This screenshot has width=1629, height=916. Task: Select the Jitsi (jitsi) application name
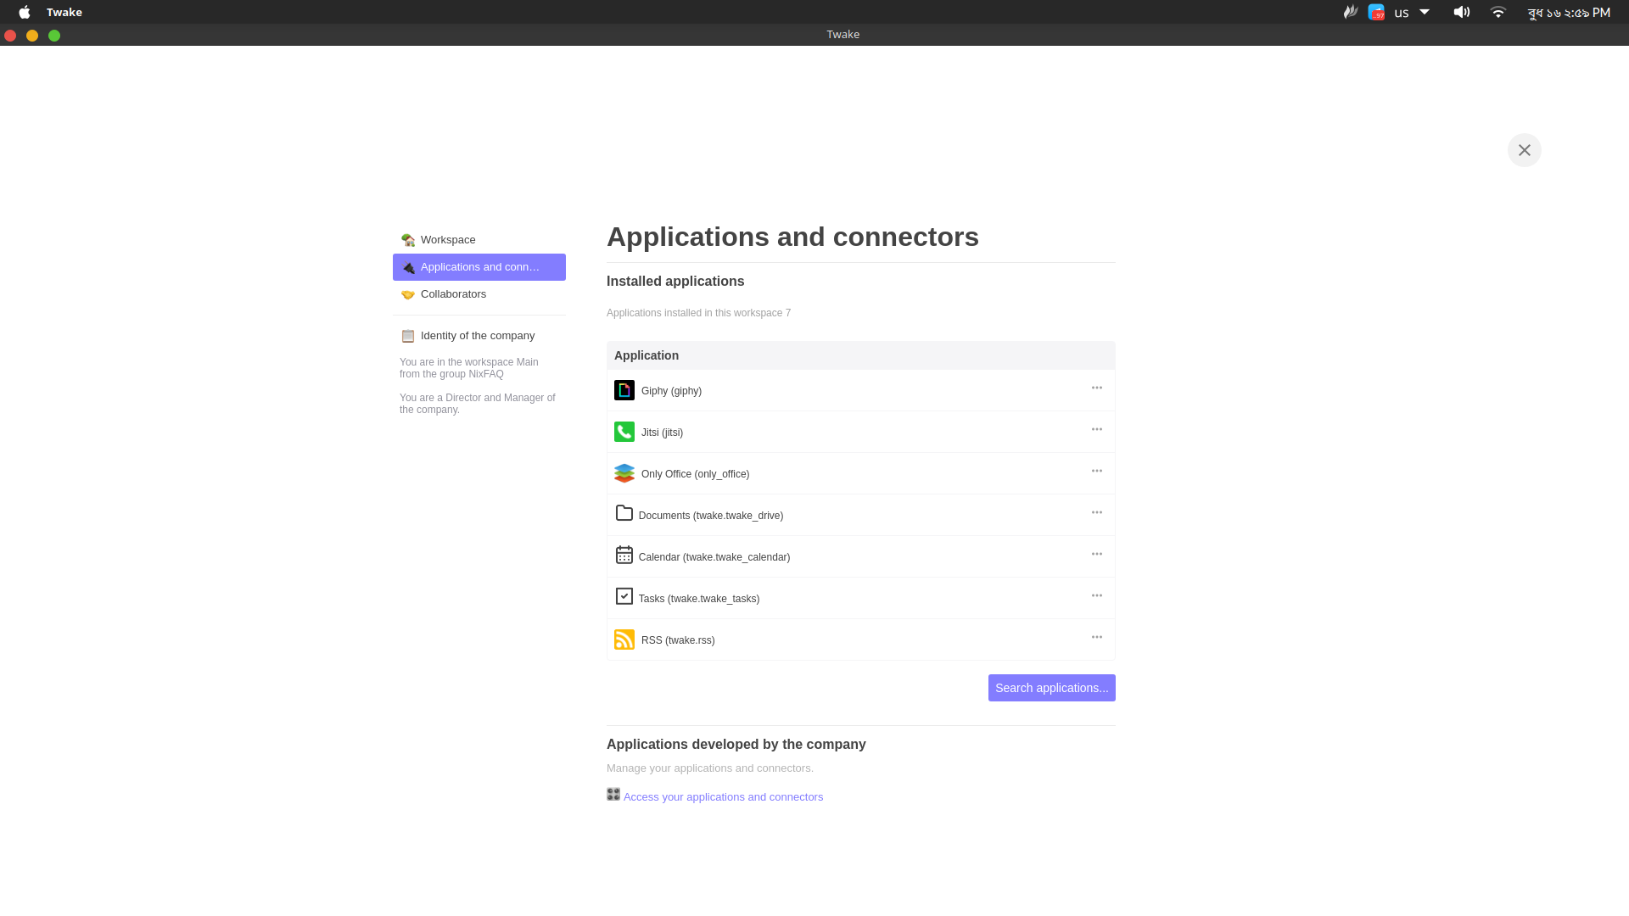pos(662,433)
